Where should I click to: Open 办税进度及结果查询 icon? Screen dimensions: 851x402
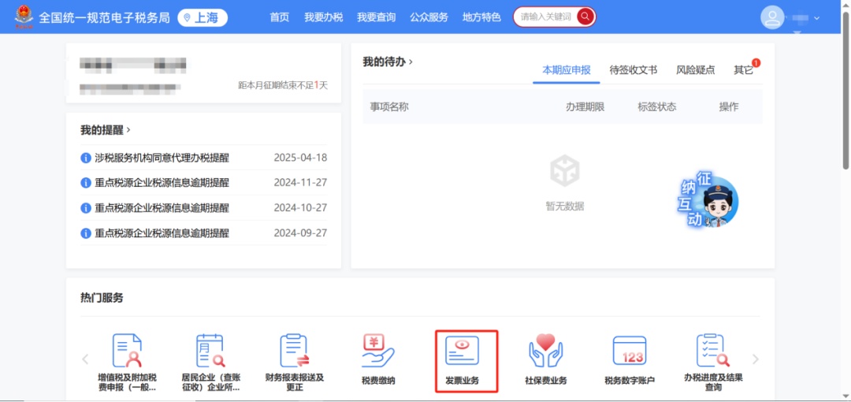pos(712,352)
